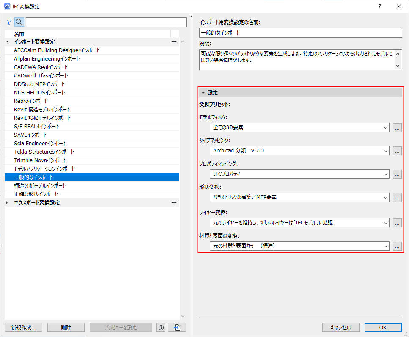This screenshot has width=409, height=337.
Task: Toggle the search magnifier icon
Action: [19, 22]
